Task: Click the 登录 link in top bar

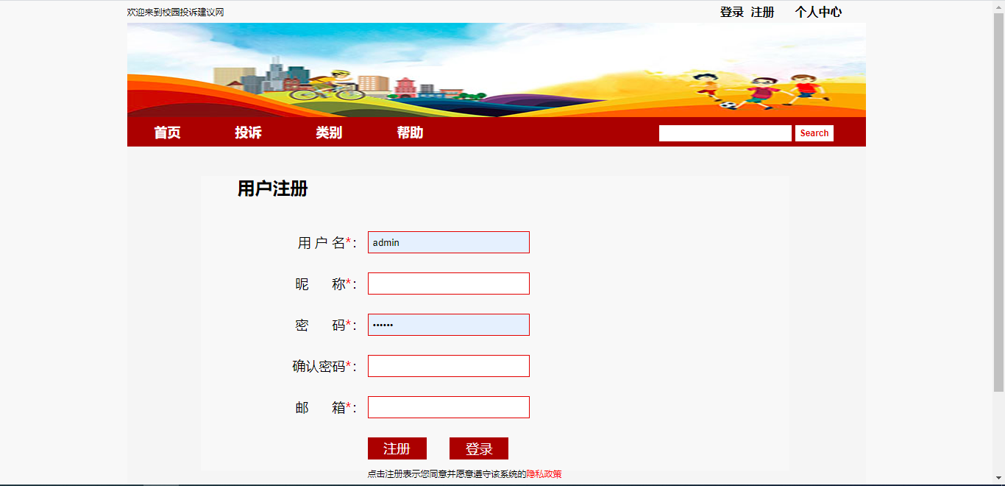Action: pos(732,12)
